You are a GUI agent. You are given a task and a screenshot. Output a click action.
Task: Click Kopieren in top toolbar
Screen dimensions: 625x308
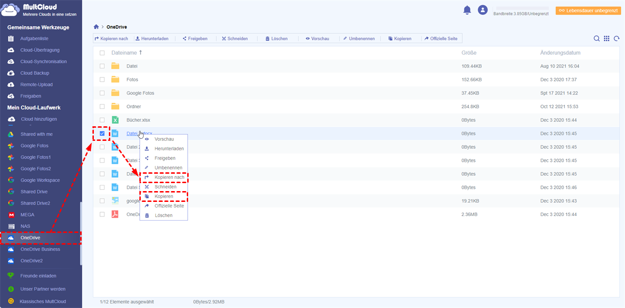pyautogui.click(x=400, y=38)
